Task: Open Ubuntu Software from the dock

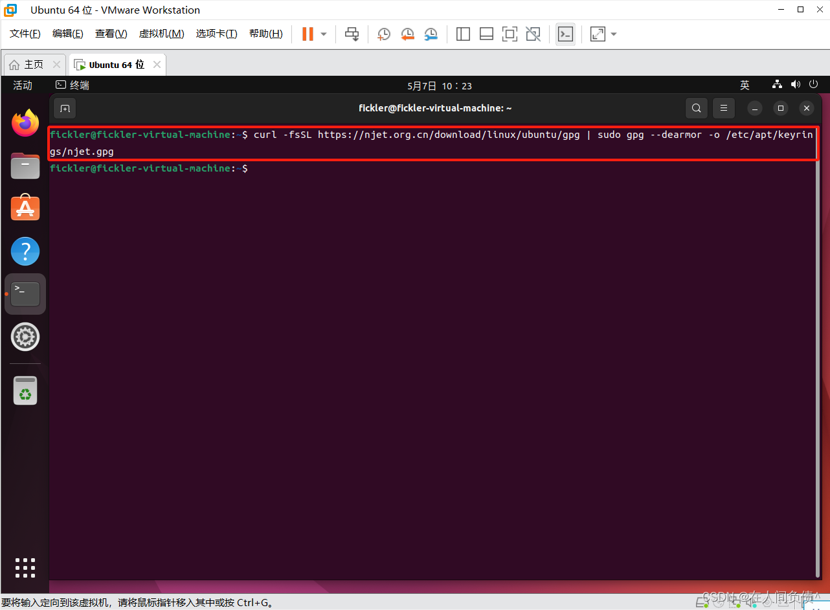Action: tap(25, 209)
